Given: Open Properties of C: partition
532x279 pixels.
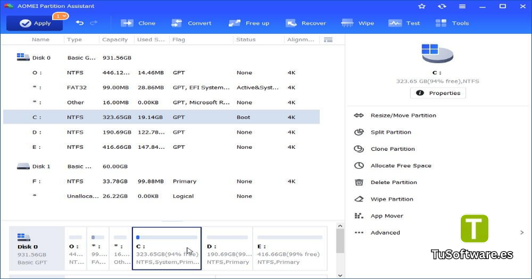Looking at the screenshot, I should click(438, 93).
